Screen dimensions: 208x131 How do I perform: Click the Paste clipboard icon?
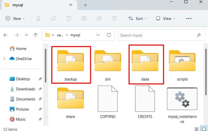(69, 18)
